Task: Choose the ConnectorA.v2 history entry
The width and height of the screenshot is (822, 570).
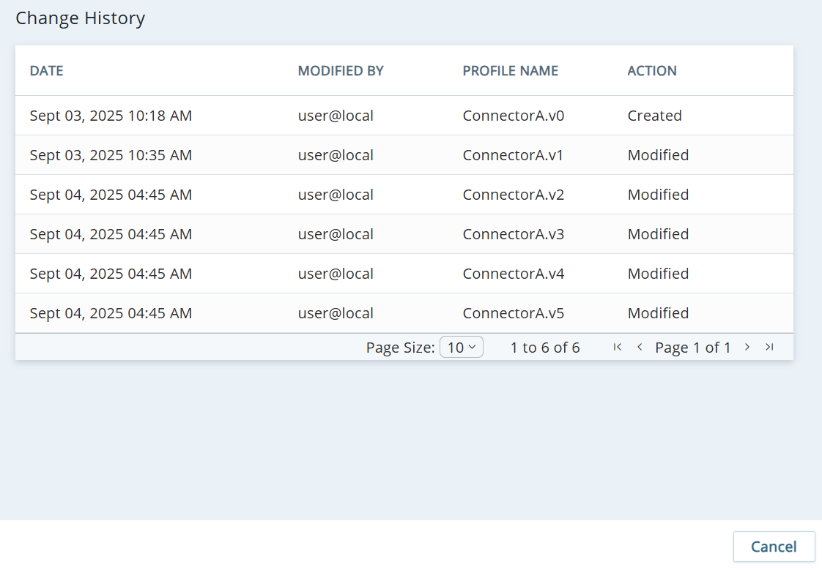Action: pyautogui.click(x=513, y=195)
